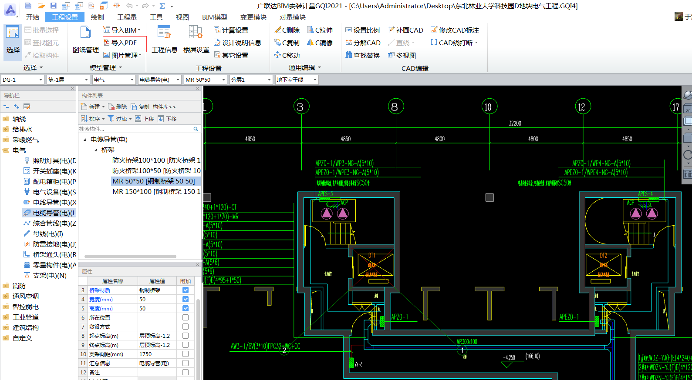
Task: Click the undo arrow in quick access toolbar
Action: (x=129, y=6)
